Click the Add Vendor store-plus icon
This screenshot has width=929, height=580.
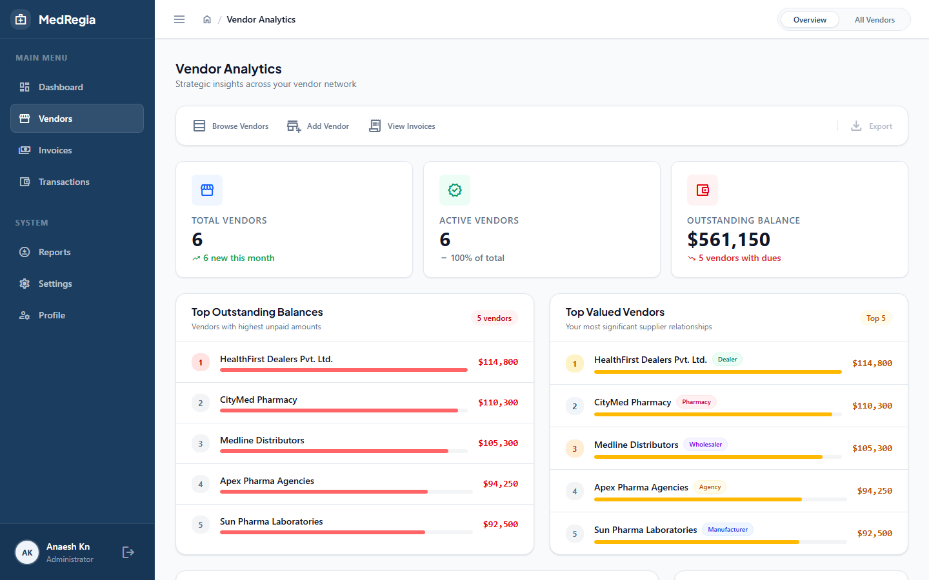294,126
